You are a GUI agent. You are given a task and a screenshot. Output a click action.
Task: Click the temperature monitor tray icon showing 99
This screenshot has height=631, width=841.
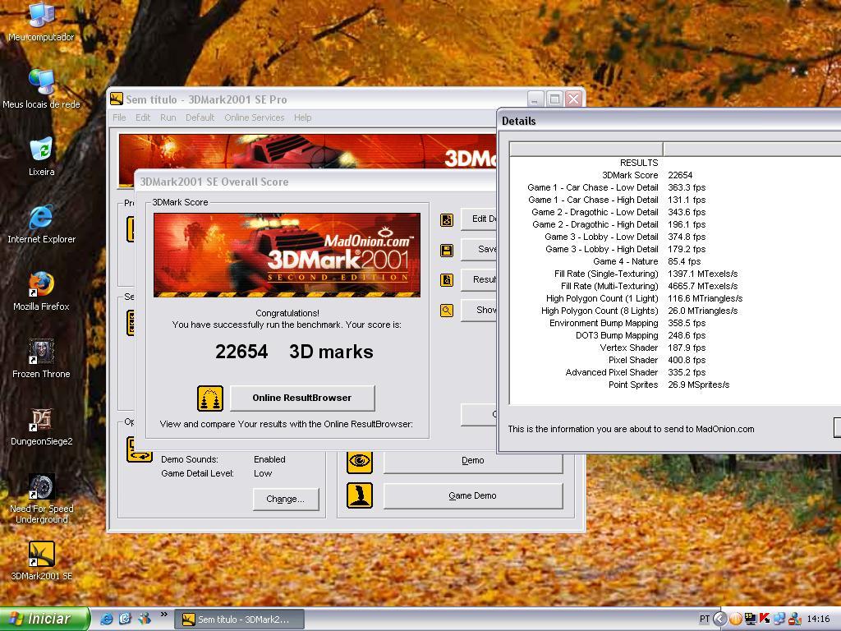point(751,619)
